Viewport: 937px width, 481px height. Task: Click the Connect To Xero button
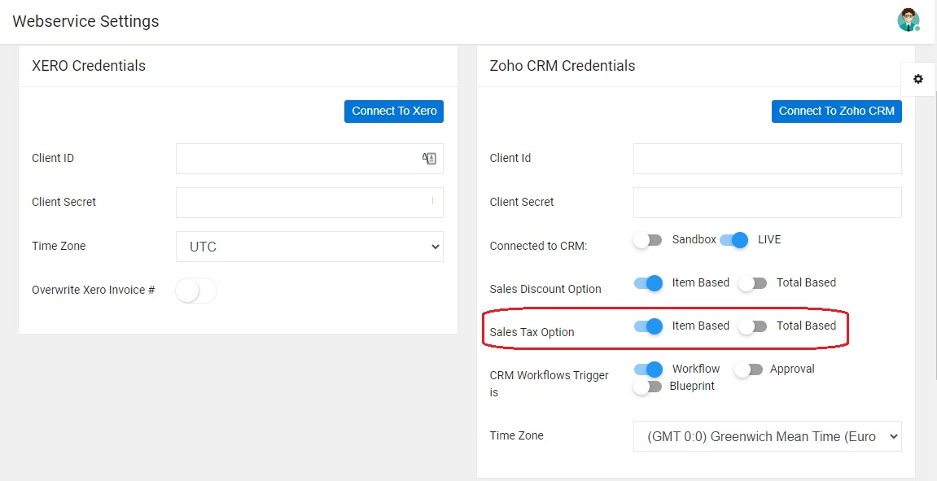pyautogui.click(x=394, y=112)
